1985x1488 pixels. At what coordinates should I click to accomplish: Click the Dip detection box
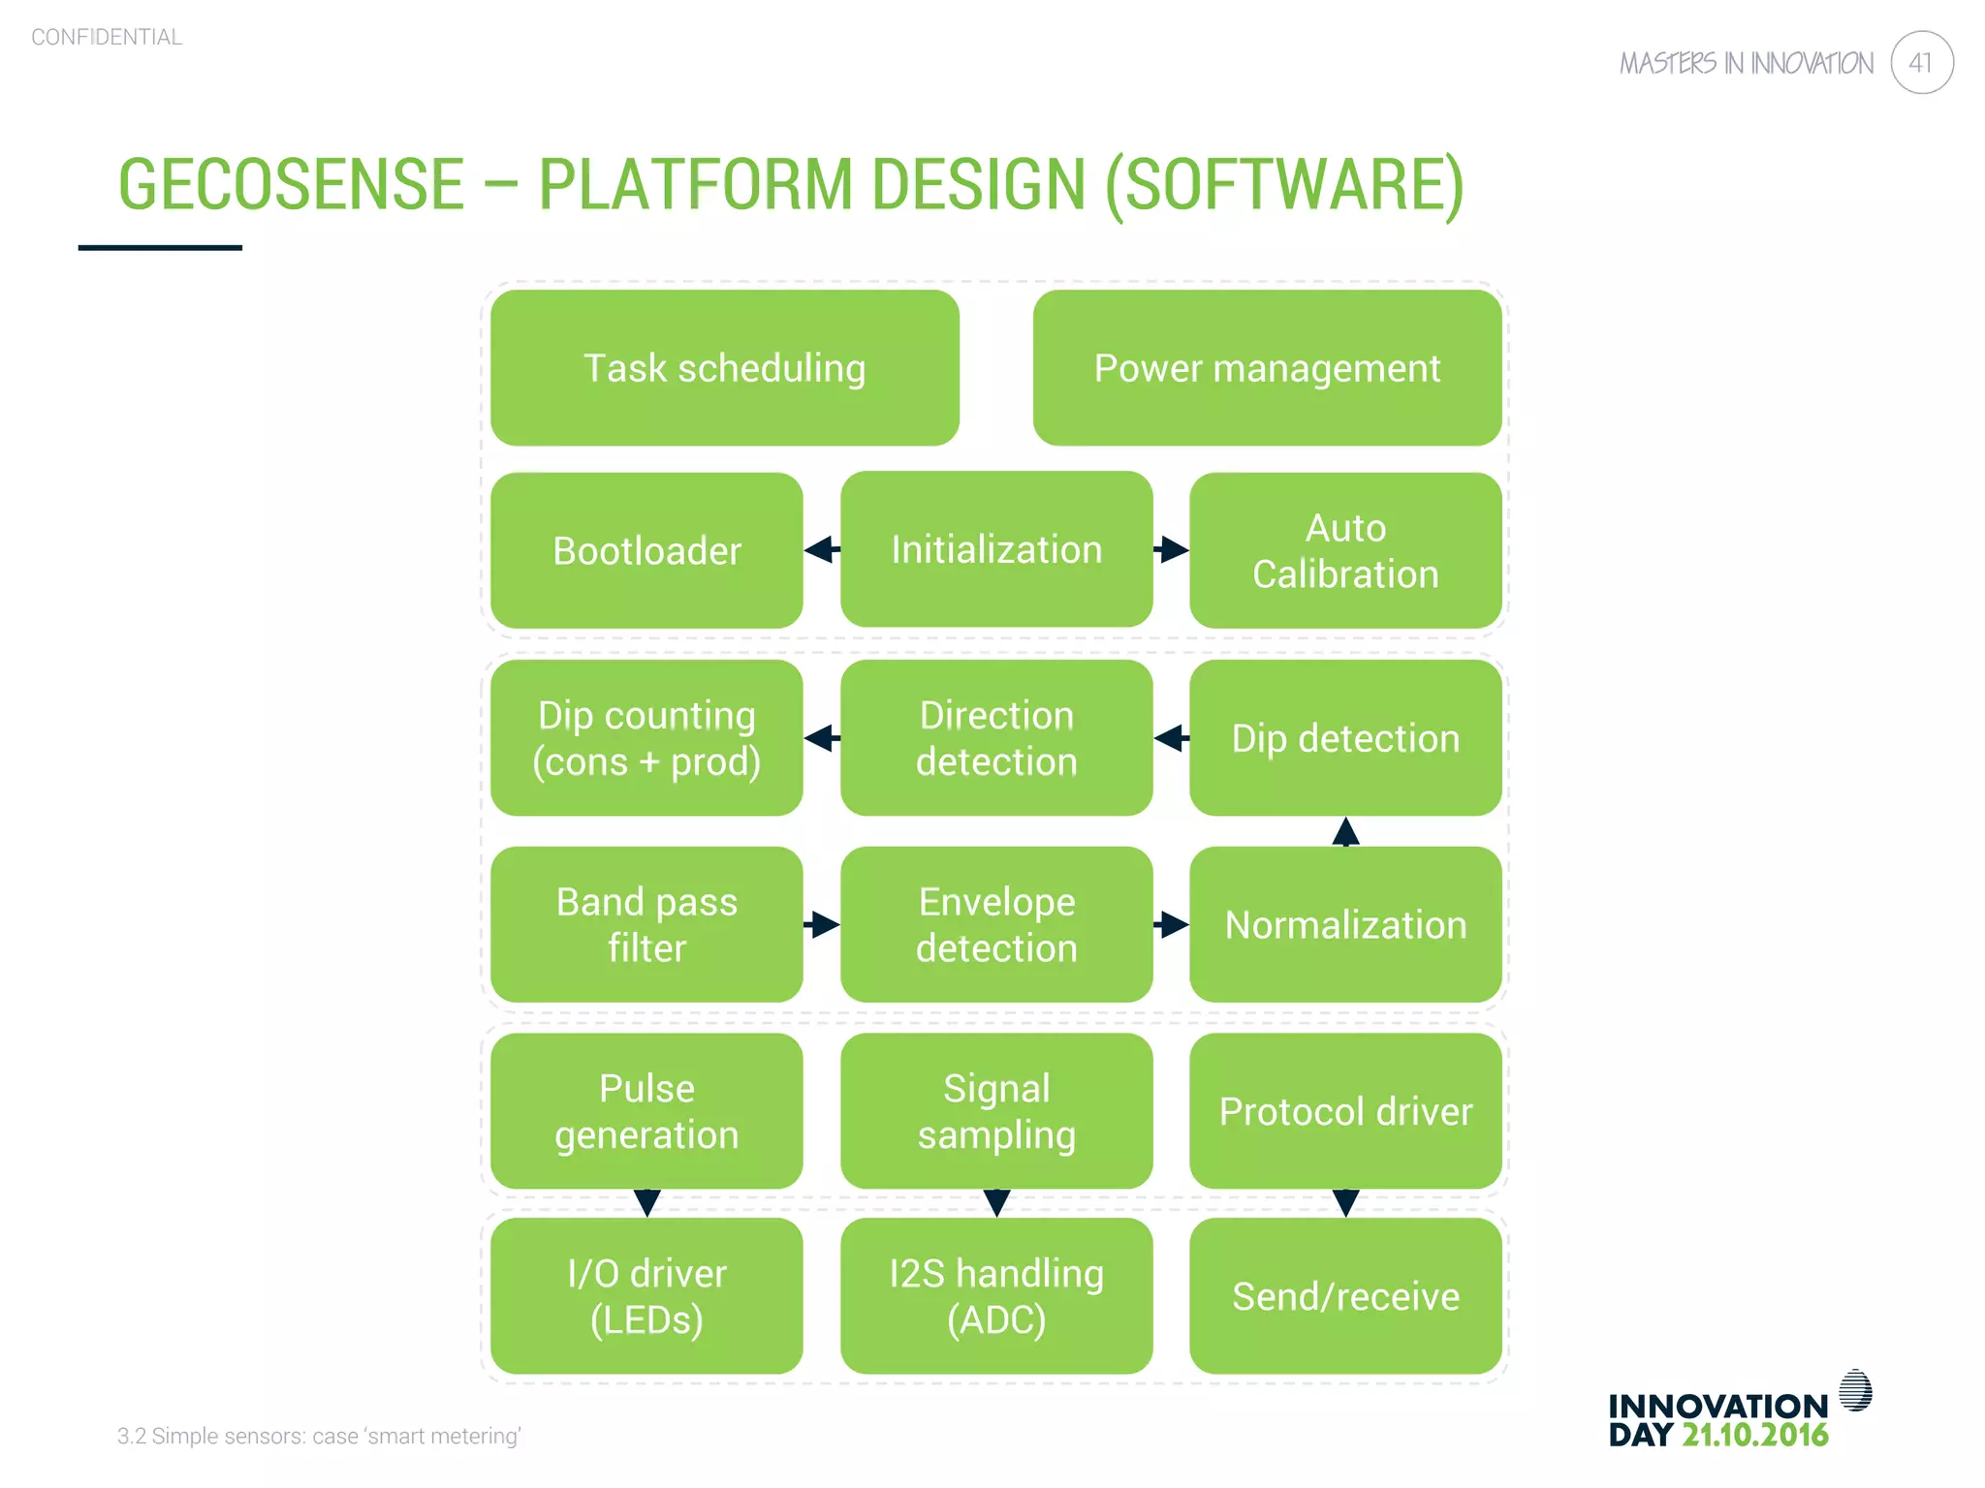tap(1345, 737)
